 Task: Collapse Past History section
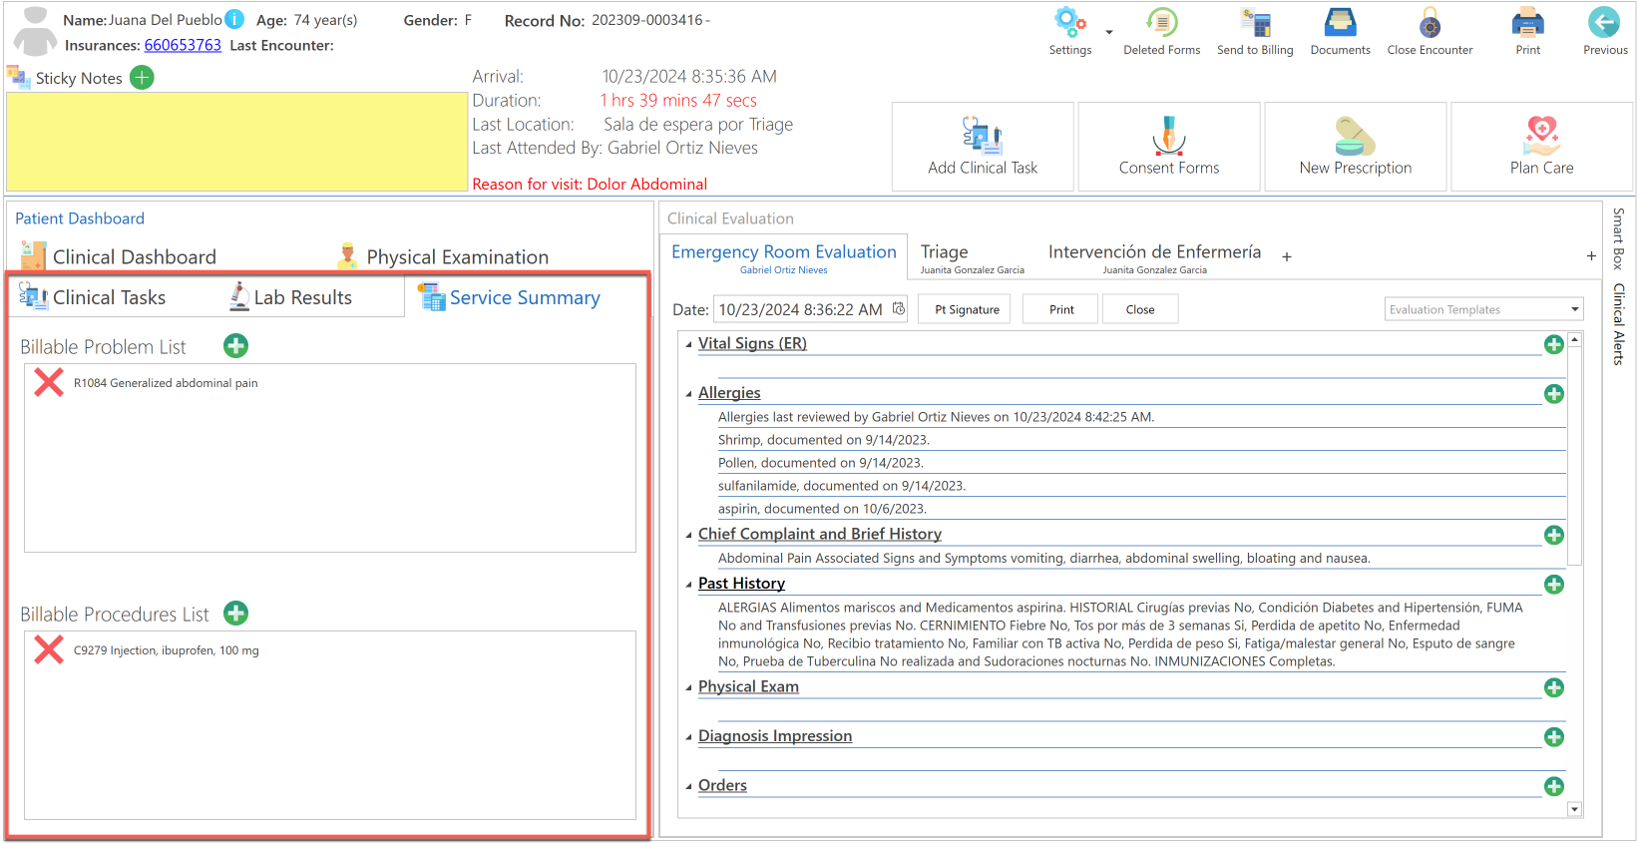coord(688,585)
